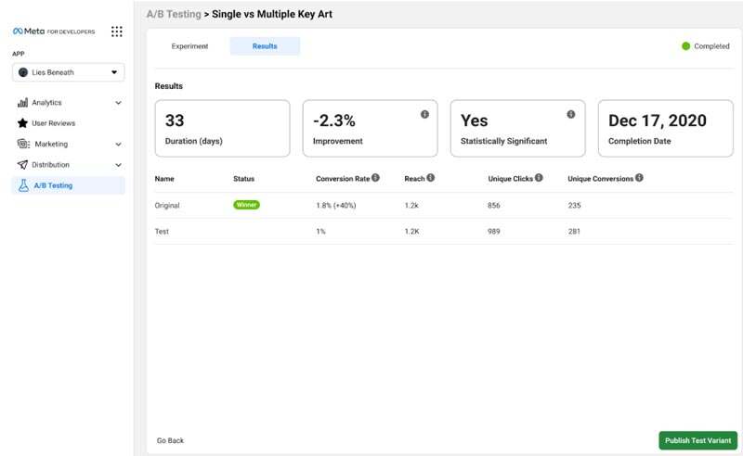Click the info icon on Improvement card
Image resolution: width=743 pixels, height=456 pixels.
coord(424,114)
